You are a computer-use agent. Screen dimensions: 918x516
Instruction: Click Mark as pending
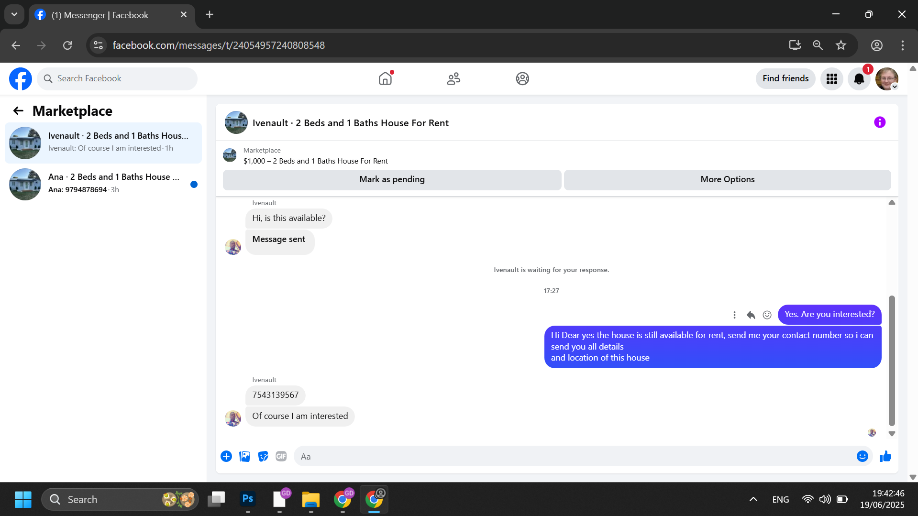(392, 179)
